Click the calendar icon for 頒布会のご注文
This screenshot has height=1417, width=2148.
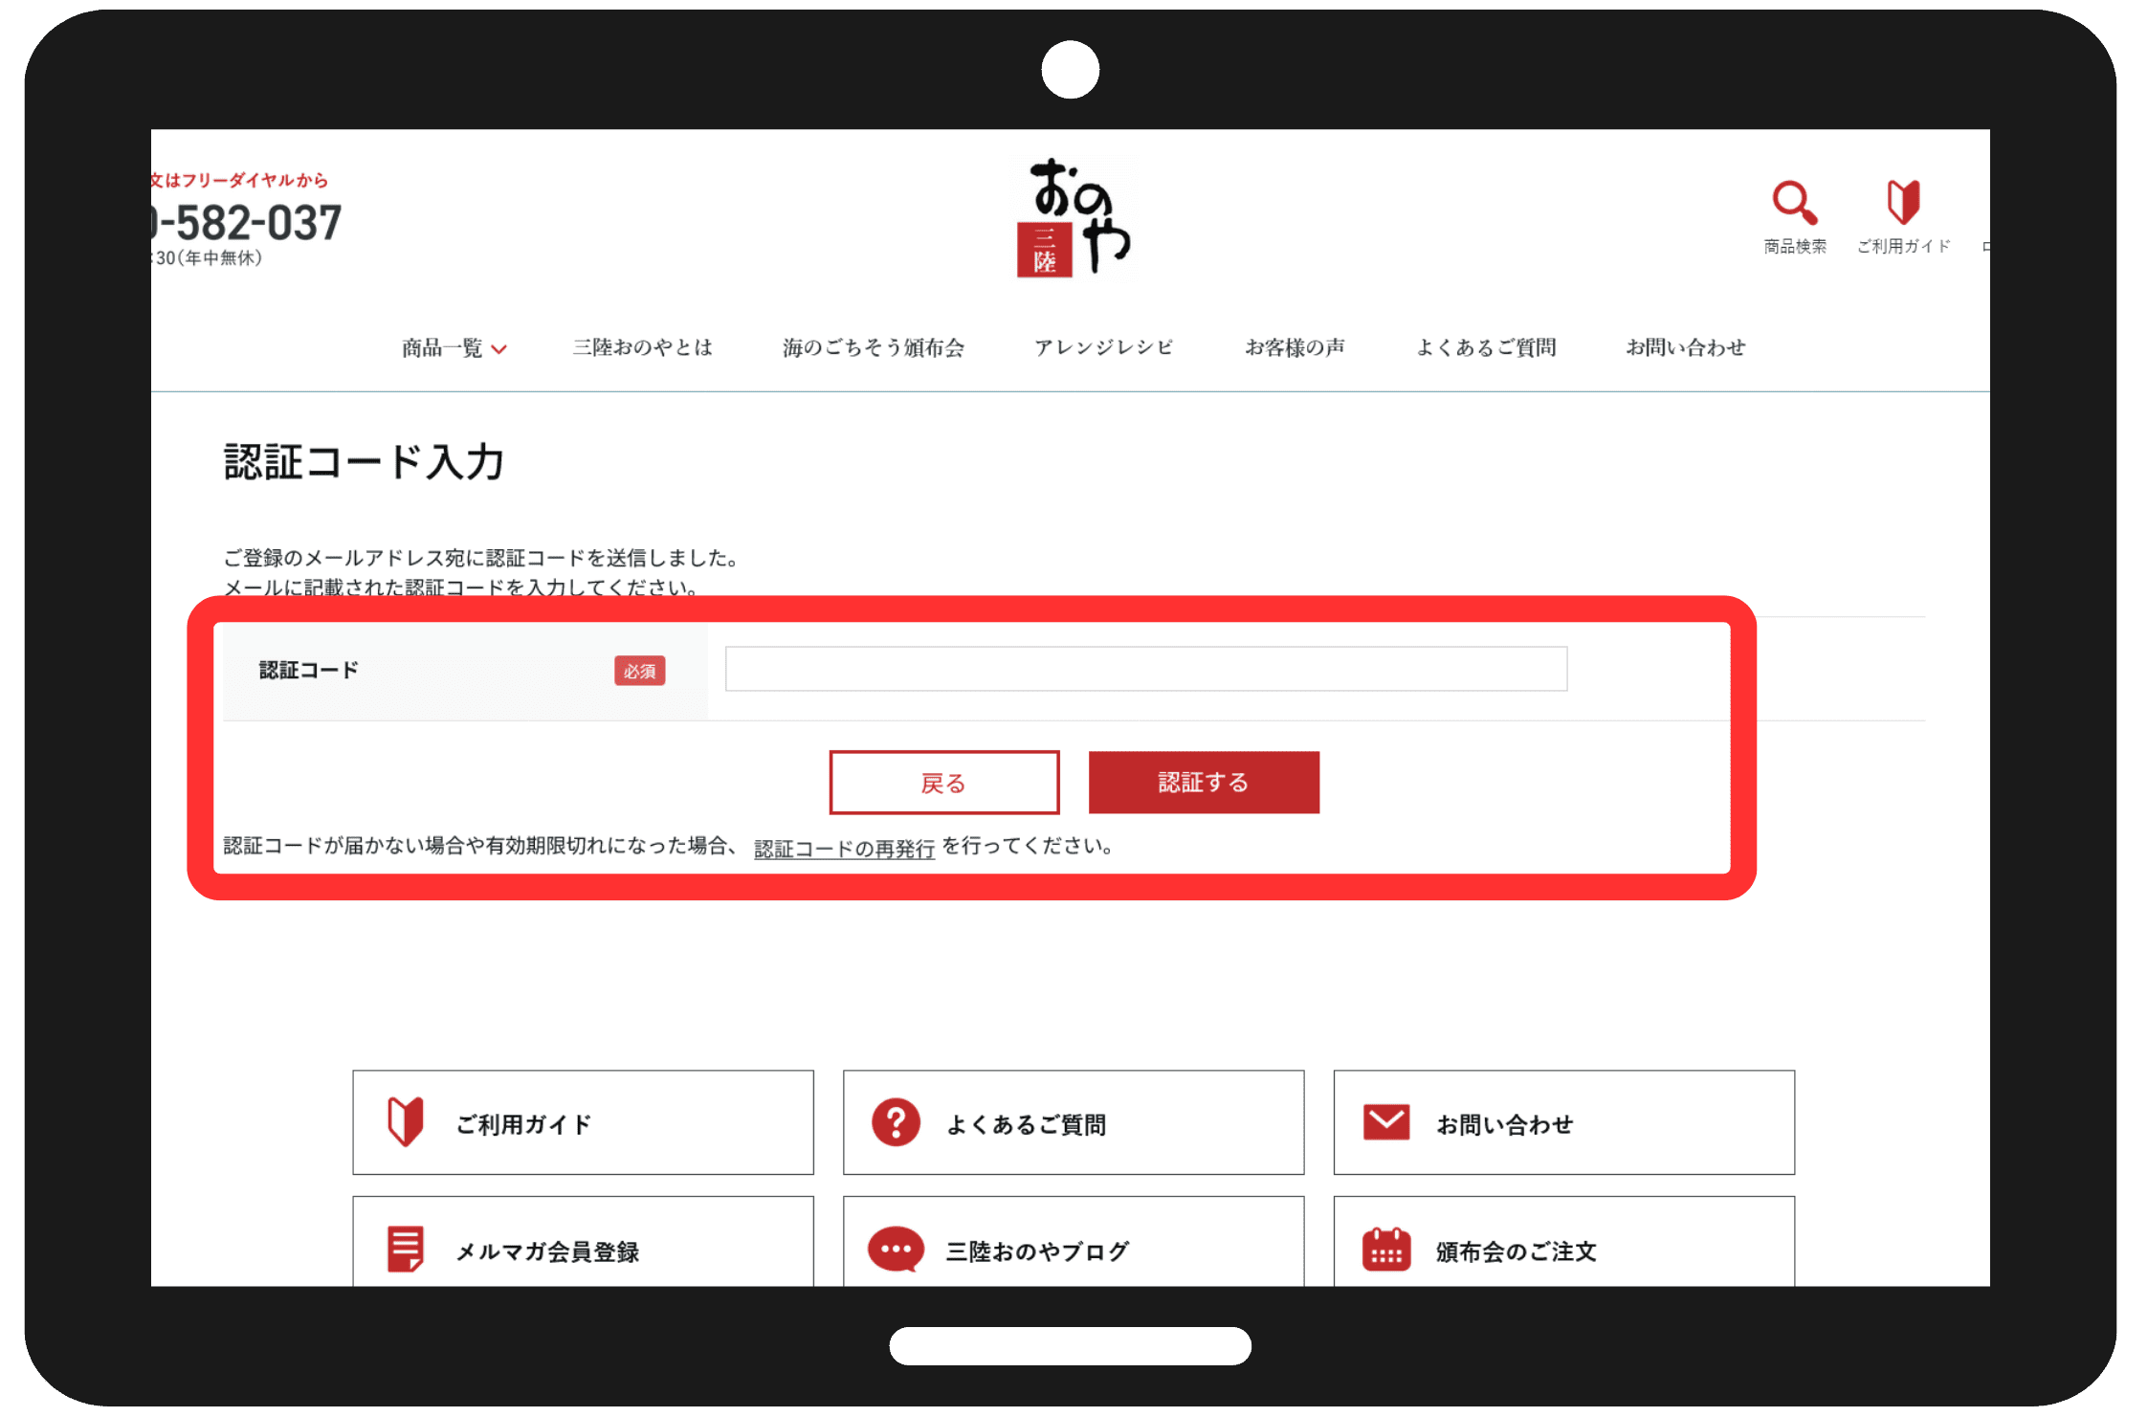point(1386,1250)
